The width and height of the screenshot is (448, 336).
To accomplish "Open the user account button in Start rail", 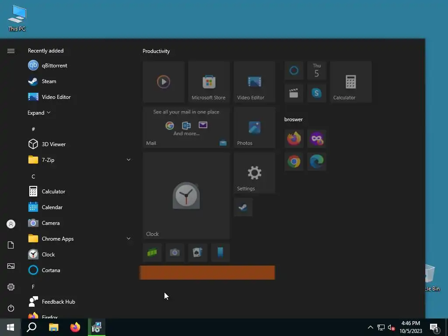I will pos(11,224).
